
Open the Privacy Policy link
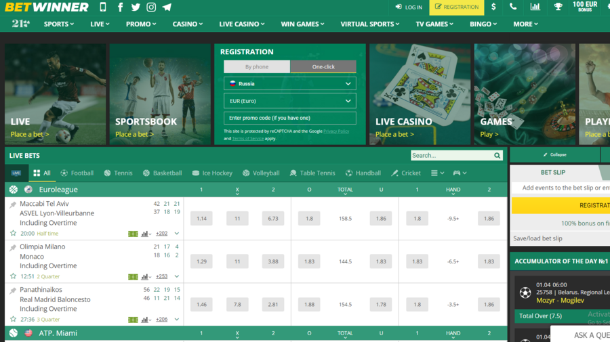click(336, 131)
